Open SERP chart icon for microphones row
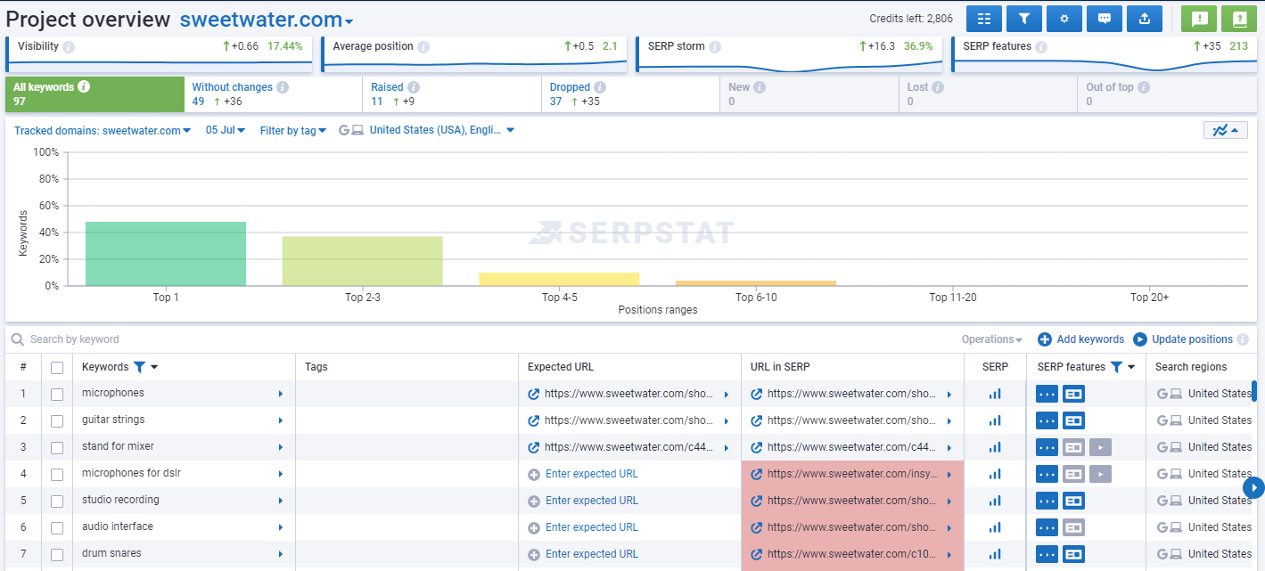The image size is (1265, 571). tap(995, 394)
